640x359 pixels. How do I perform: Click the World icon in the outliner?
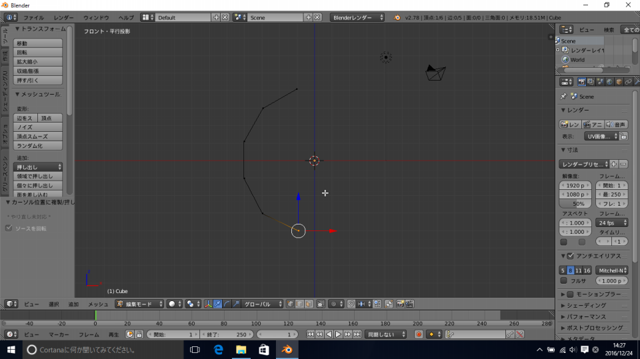click(565, 59)
